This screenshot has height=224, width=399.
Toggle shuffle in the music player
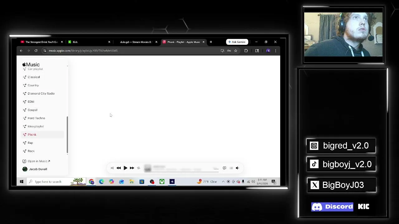pos(112,168)
